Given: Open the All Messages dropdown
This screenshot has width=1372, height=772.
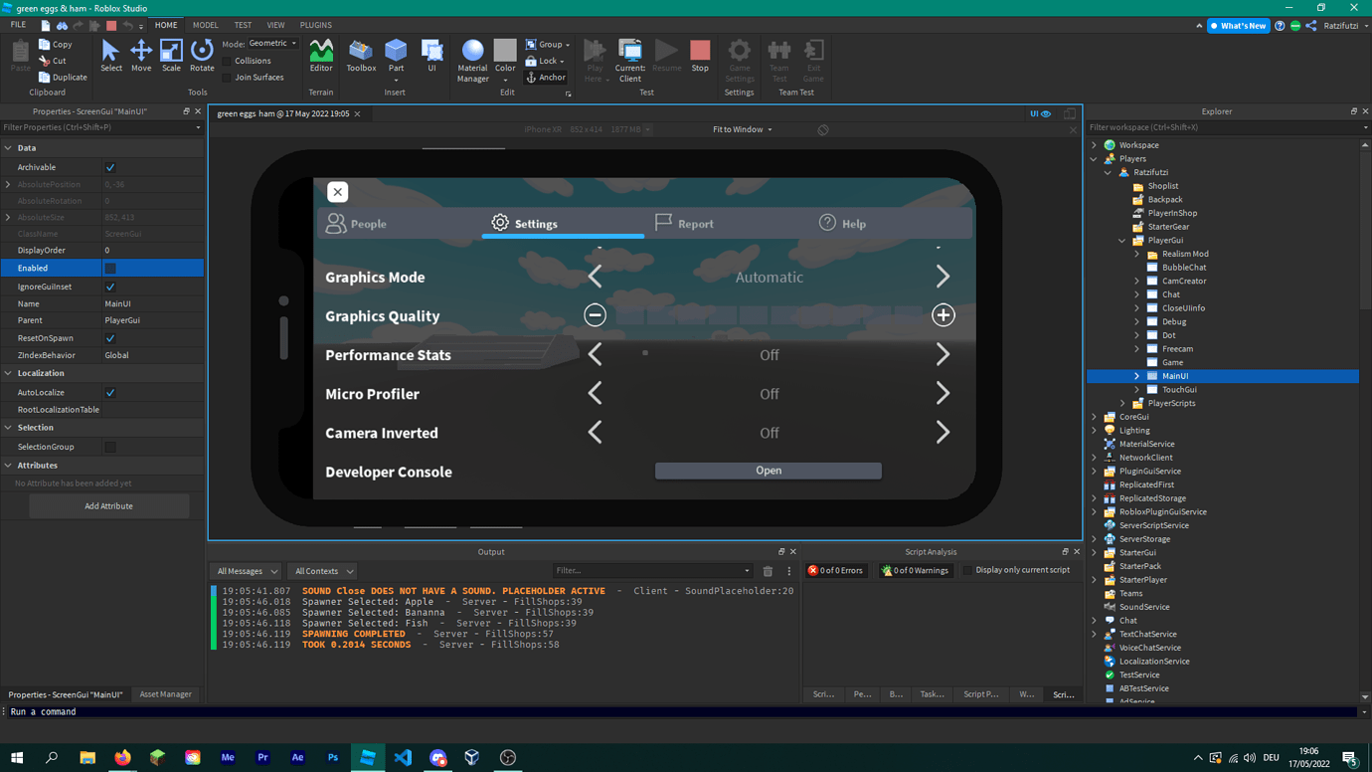Looking at the screenshot, I should pyautogui.click(x=248, y=571).
